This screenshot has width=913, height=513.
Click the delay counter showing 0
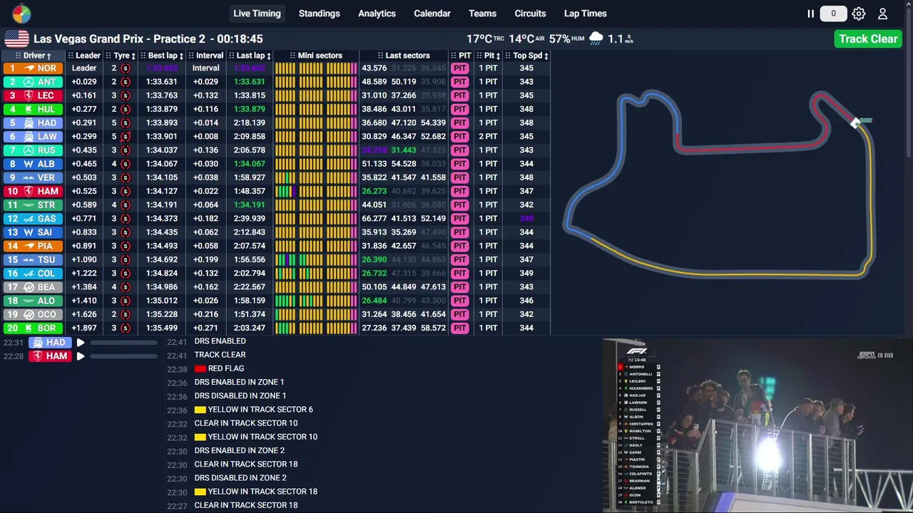(x=833, y=14)
